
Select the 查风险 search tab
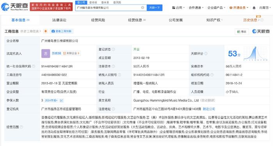point(117,2)
